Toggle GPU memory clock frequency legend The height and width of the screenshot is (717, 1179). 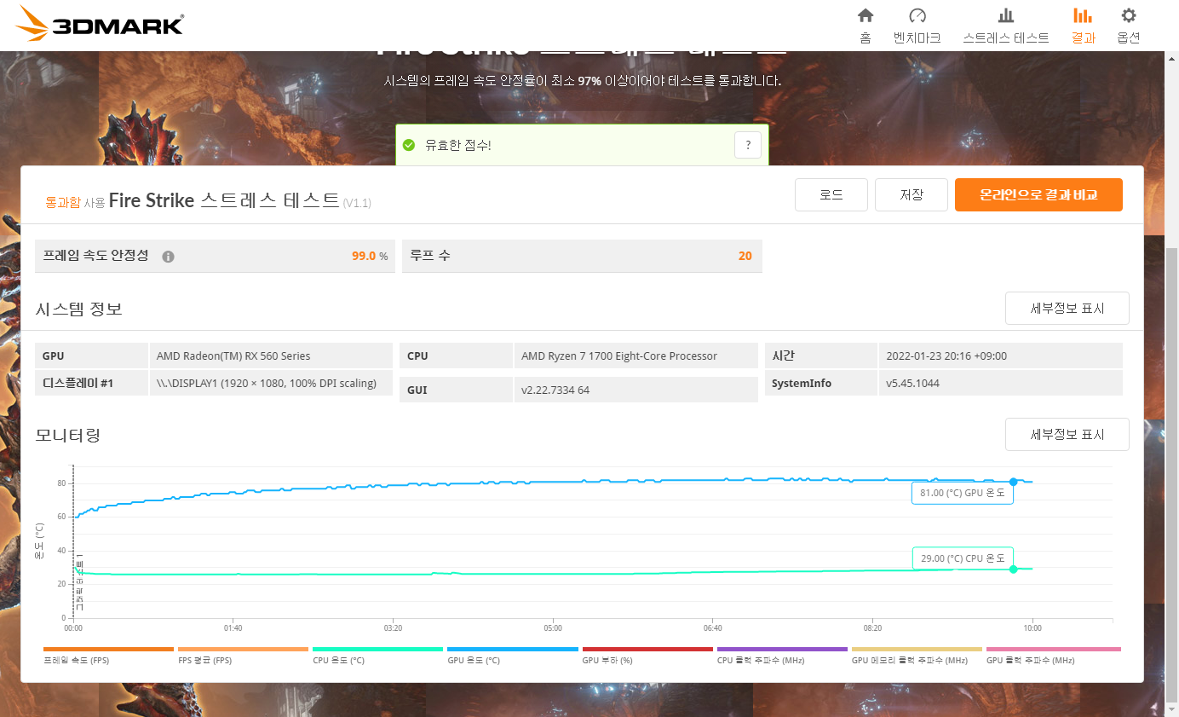point(916,656)
